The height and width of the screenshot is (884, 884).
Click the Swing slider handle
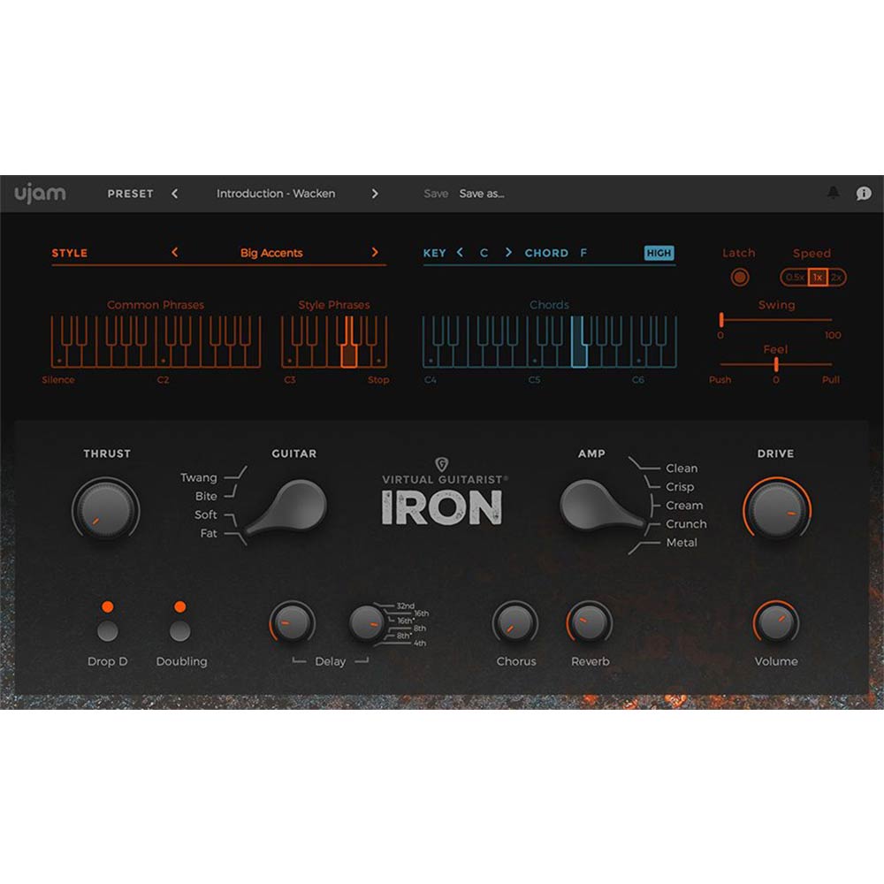pos(721,320)
